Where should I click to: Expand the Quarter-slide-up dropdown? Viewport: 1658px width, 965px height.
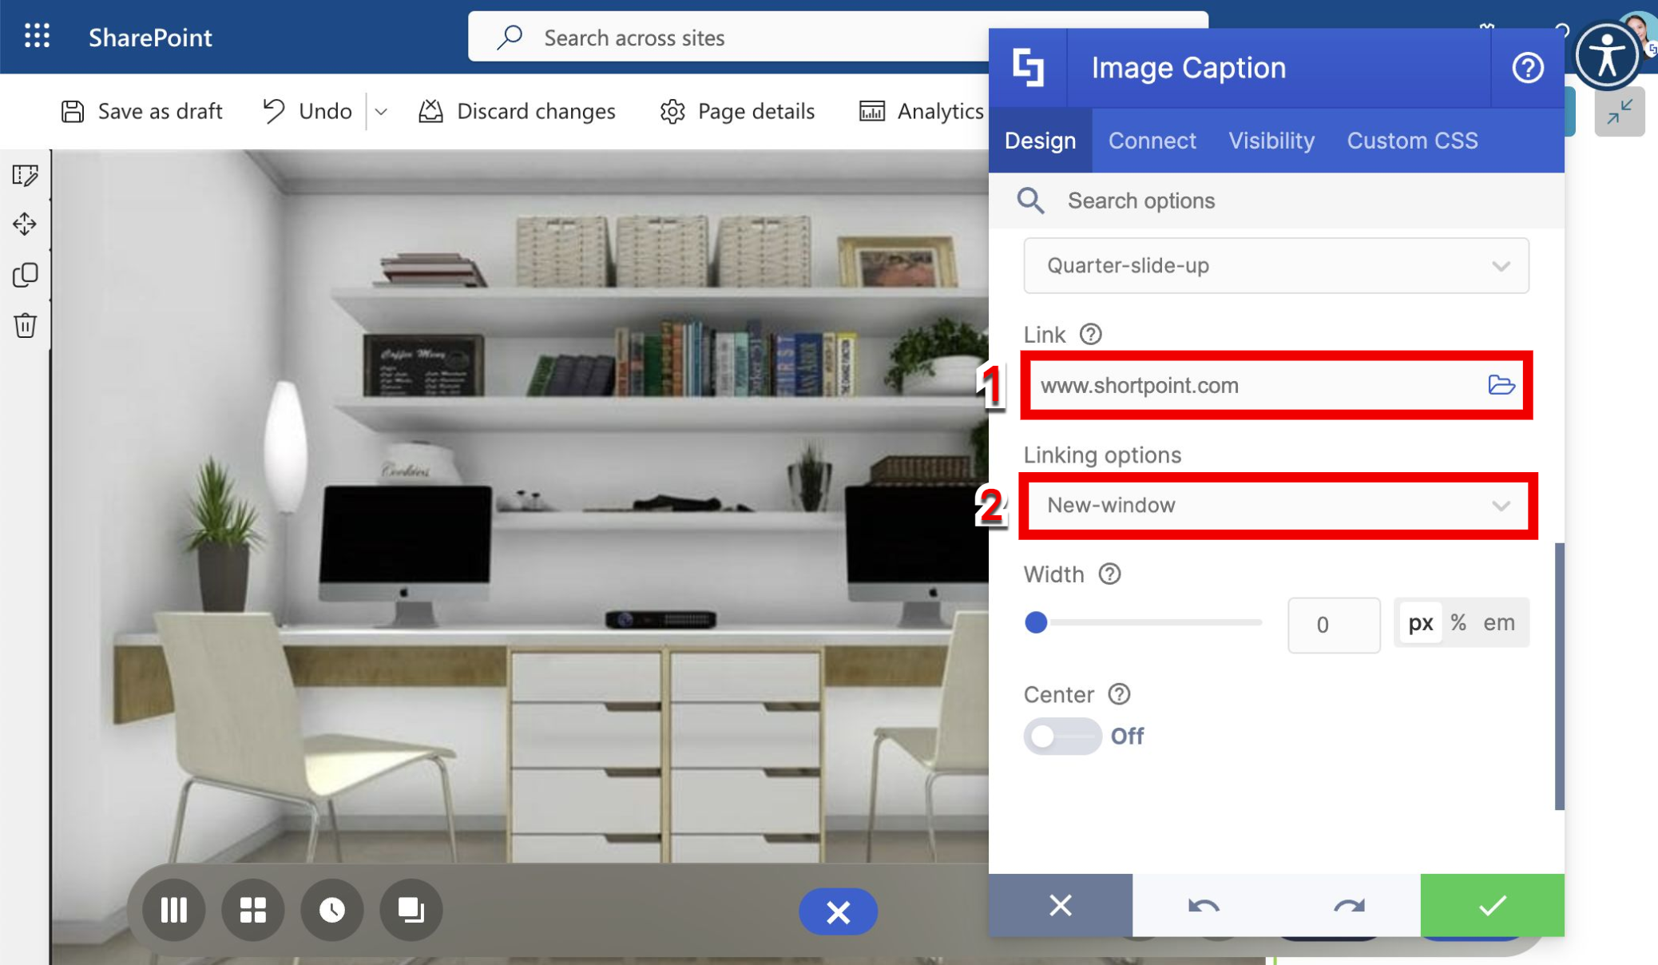pyautogui.click(x=1275, y=265)
